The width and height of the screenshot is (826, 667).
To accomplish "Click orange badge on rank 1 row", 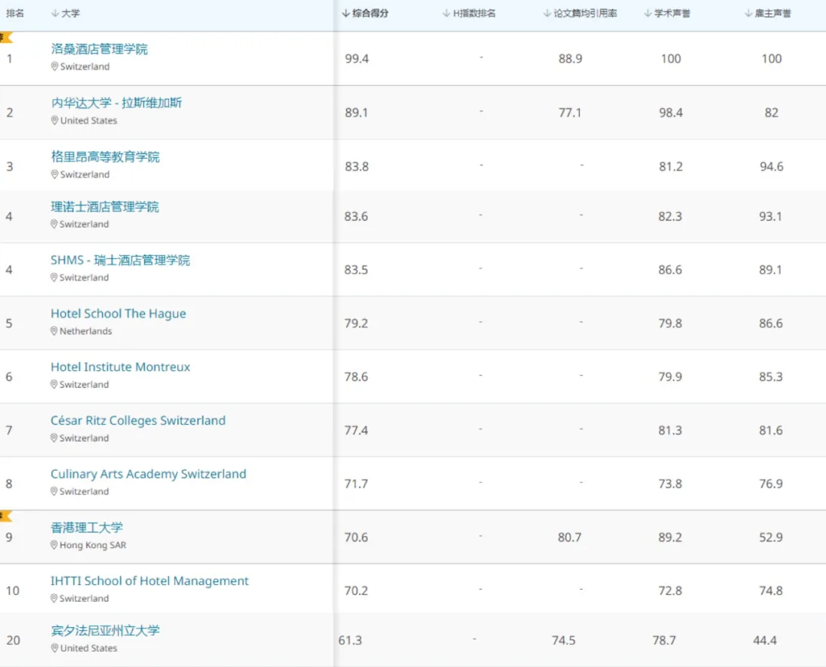I will coord(6,38).
